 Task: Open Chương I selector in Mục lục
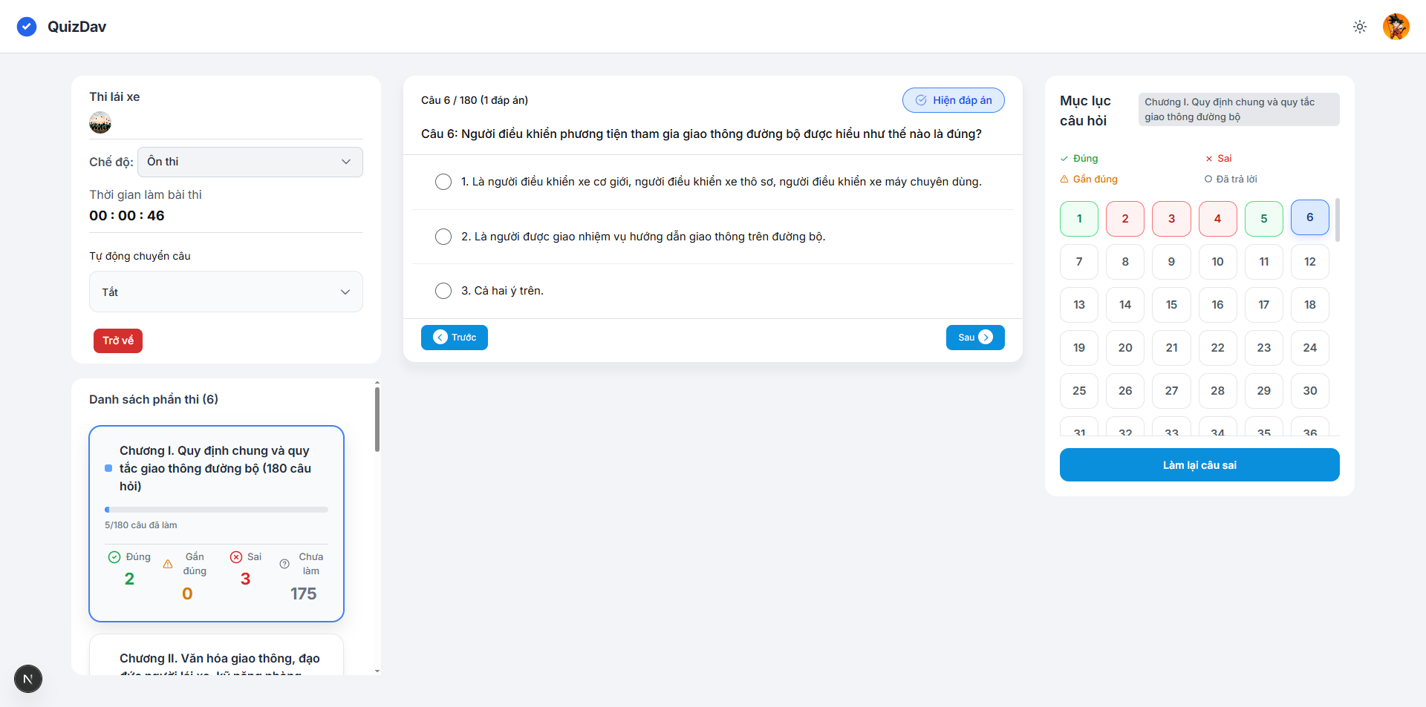1238,109
